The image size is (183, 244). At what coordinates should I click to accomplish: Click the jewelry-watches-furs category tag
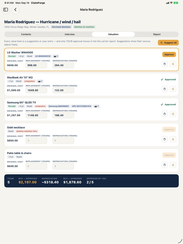27,131
